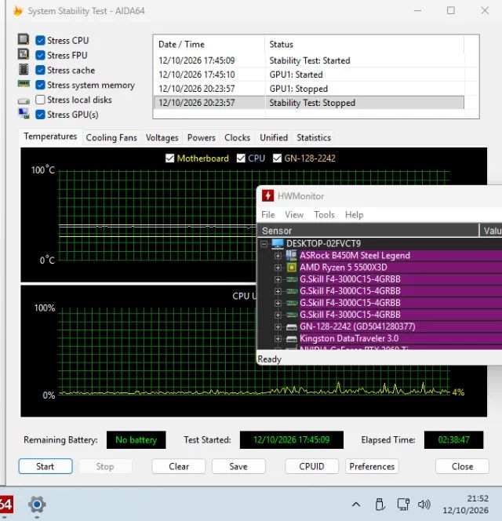The height and width of the screenshot is (521, 502).
Task: Click the AIDA64 flame icon in title bar
Action: click(x=18, y=11)
